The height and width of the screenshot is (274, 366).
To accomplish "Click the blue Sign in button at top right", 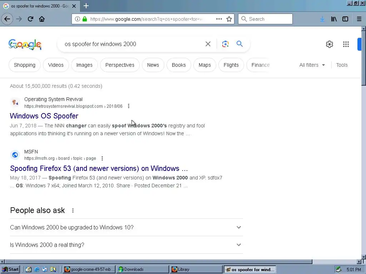I will pyautogui.click(x=359, y=44).
